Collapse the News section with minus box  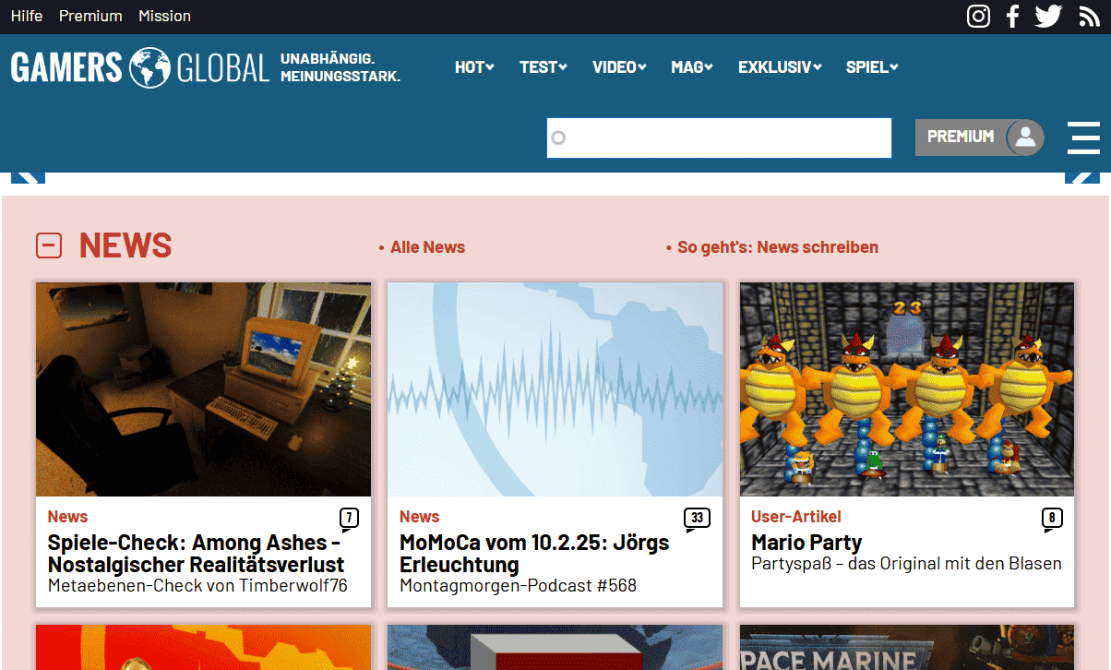[x=49, y=245]
